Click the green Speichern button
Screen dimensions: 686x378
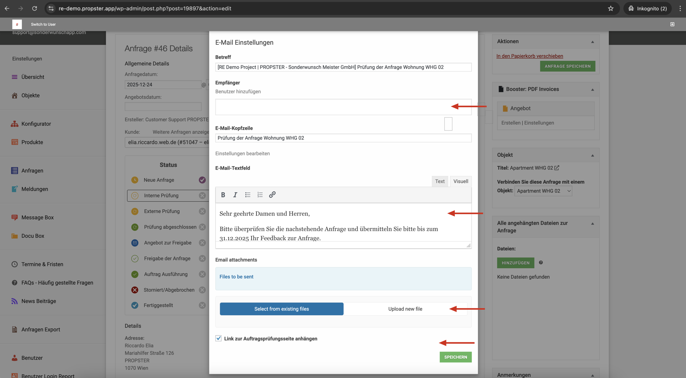point(456,357)
